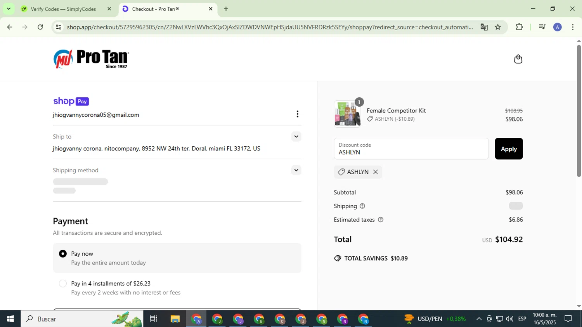This screenshot has height=327, width=582.
Task: Show shipping info help icon
Action: (362, 206)
